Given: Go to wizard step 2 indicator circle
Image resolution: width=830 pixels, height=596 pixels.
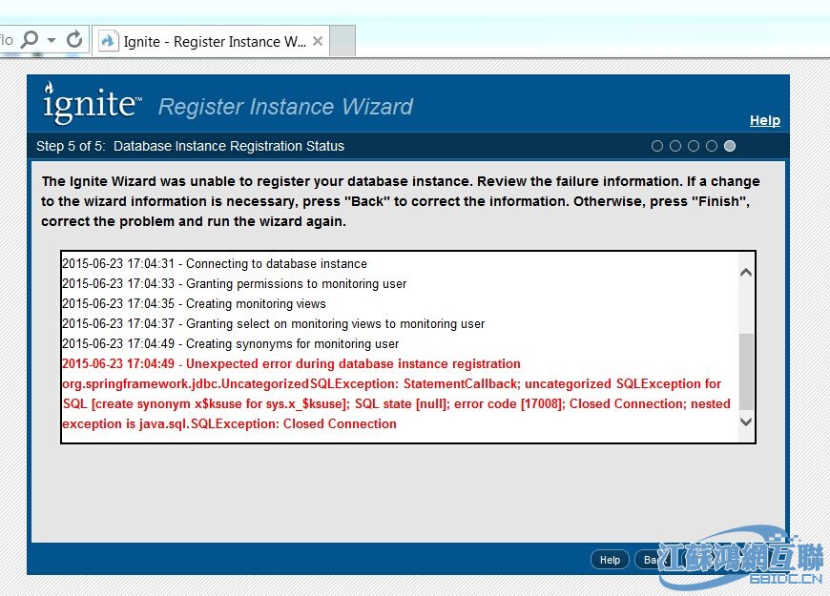Looking at the screenshot, I should click(x=675, y=146).
